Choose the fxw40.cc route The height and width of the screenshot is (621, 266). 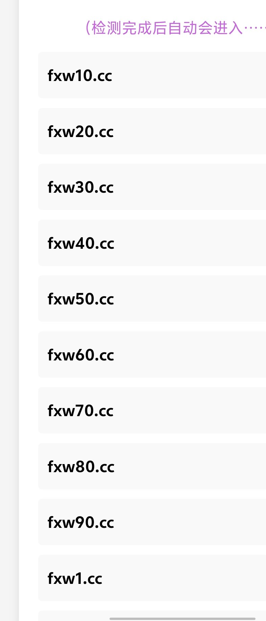coord(152,243)
